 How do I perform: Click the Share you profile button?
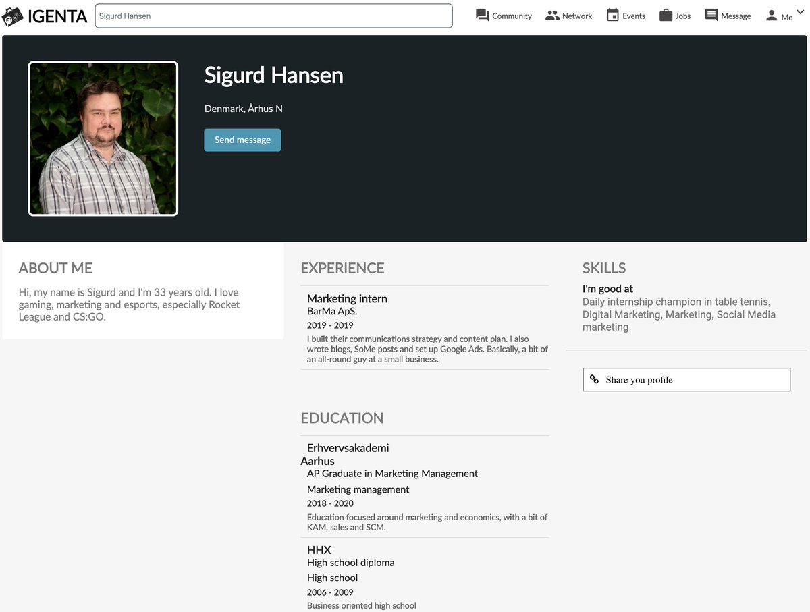click(686, 379)
